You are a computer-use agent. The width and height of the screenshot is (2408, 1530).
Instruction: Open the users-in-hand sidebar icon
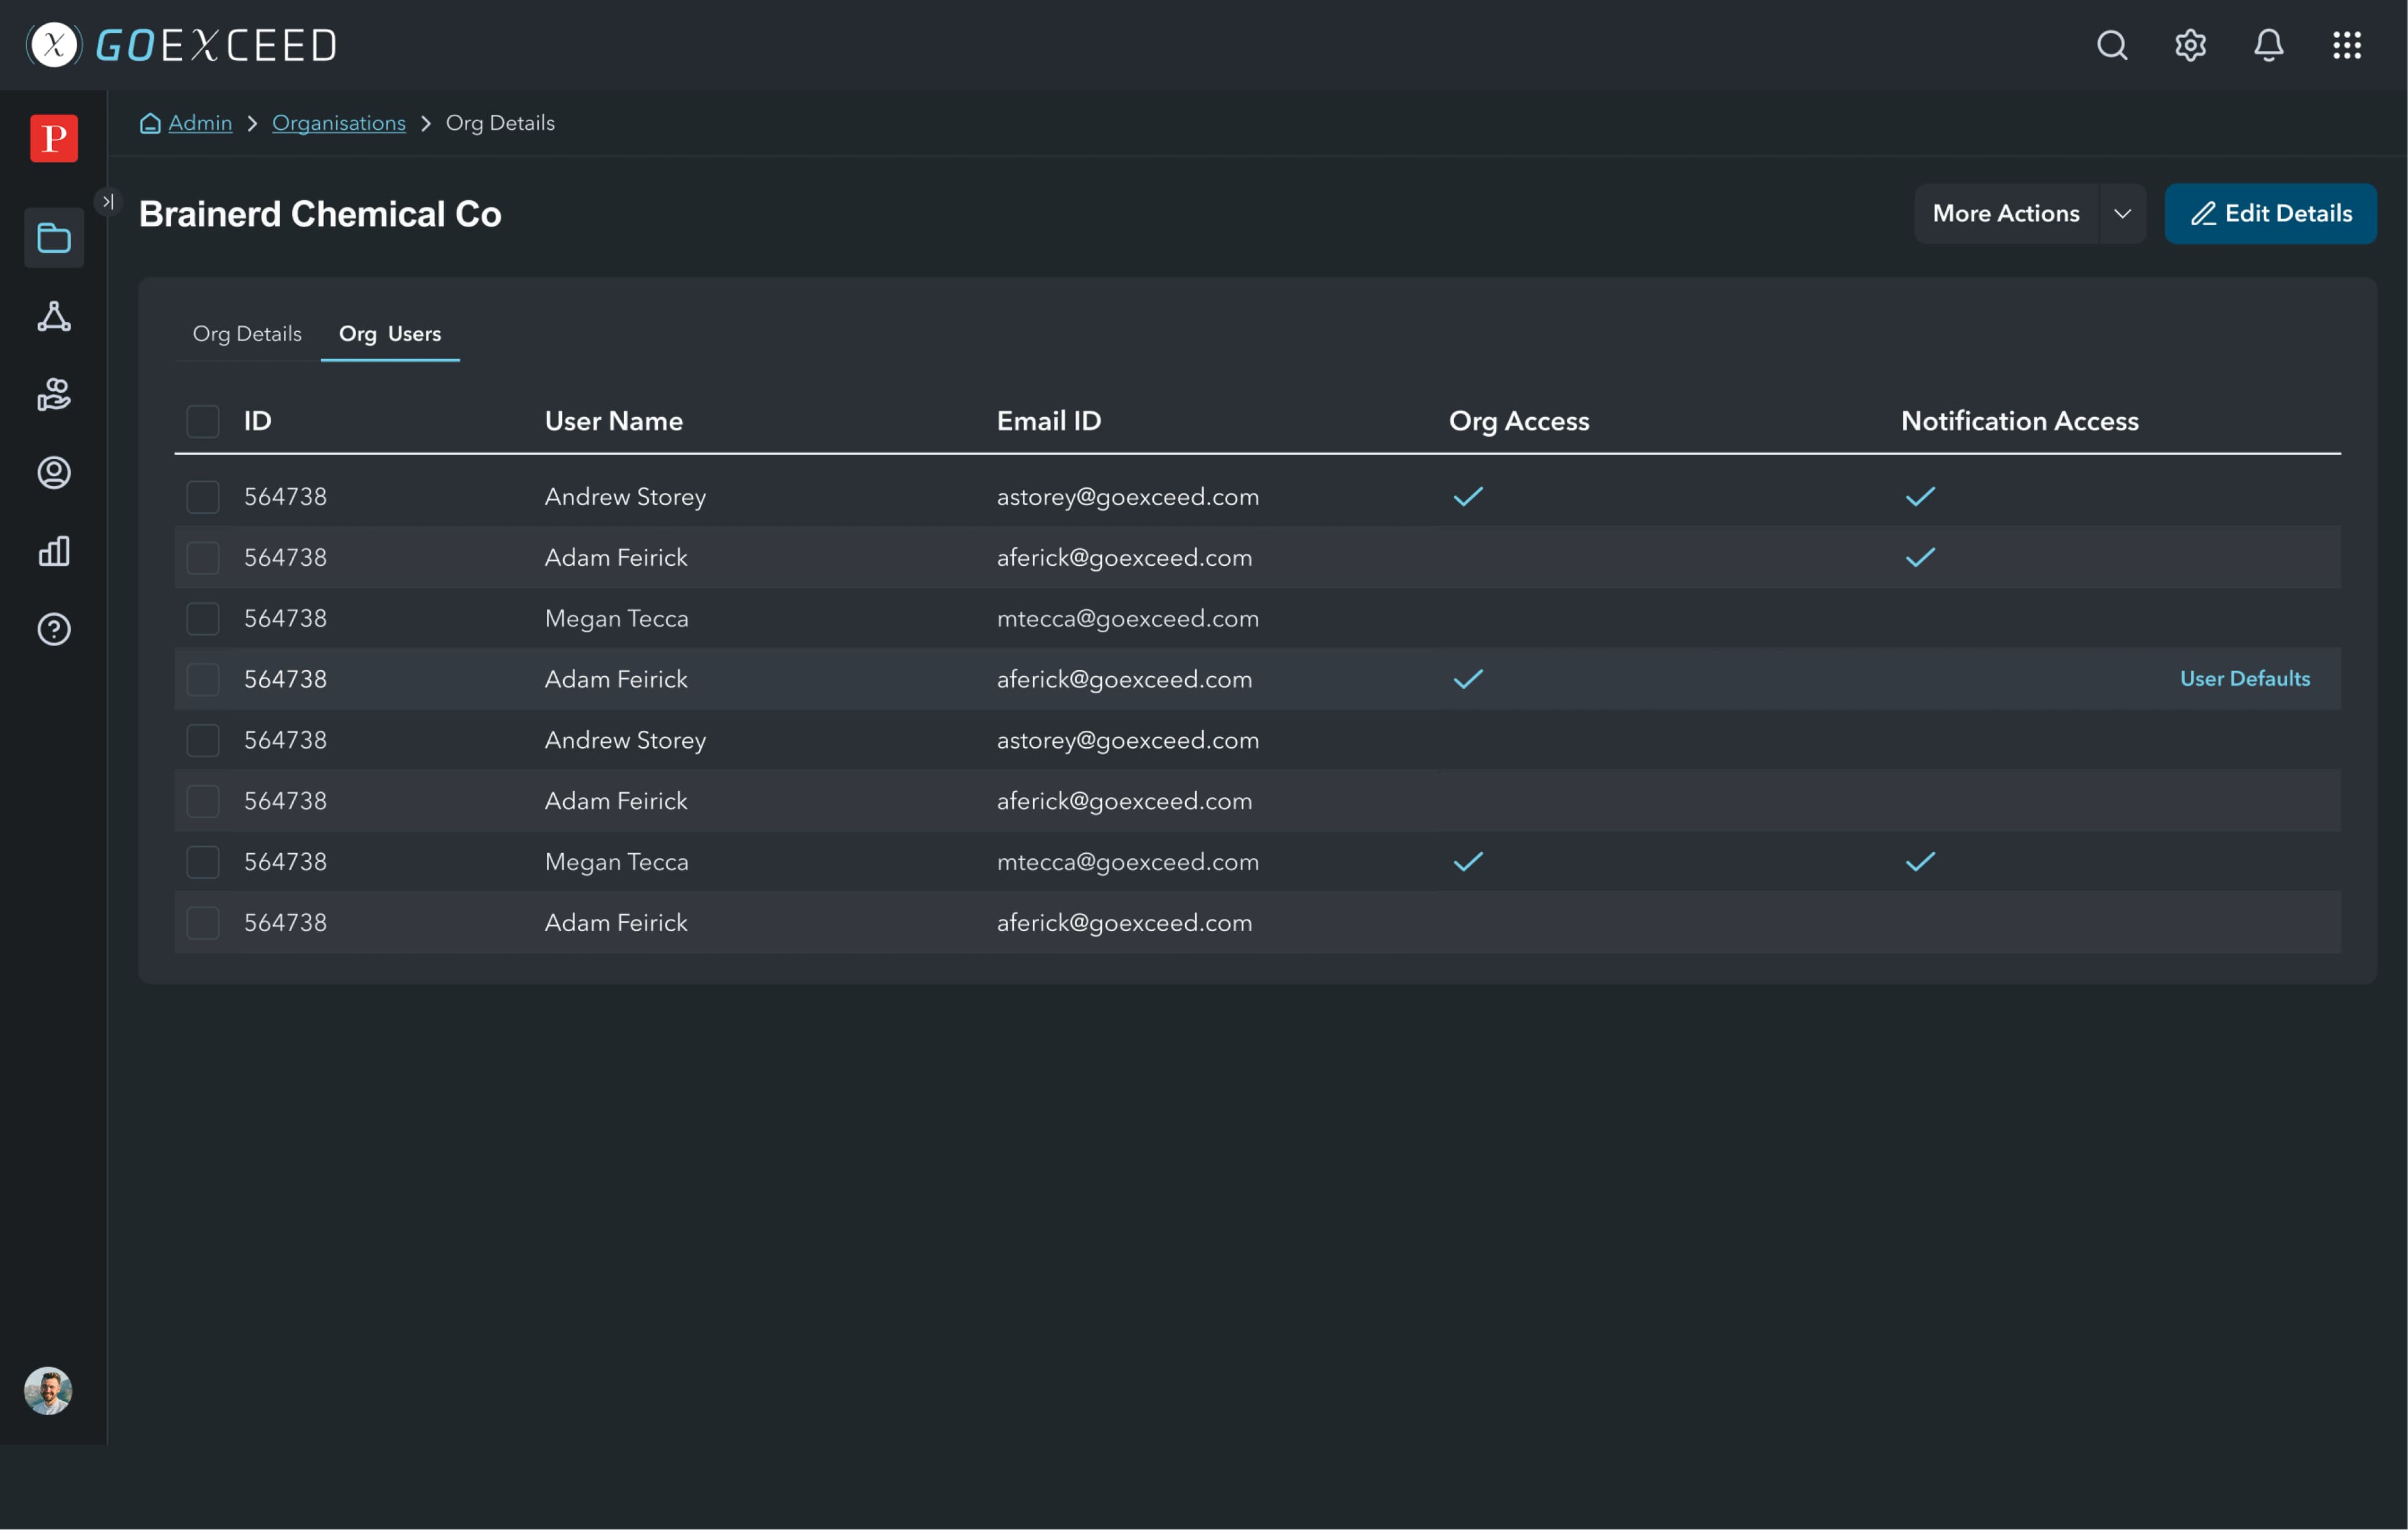[54, 394]
